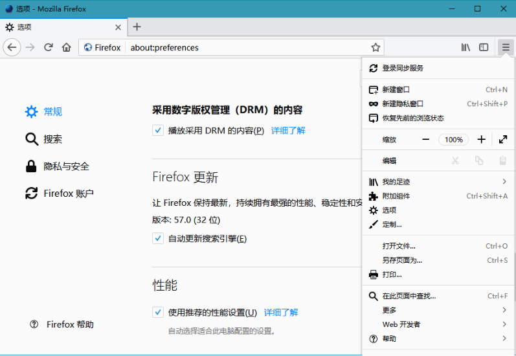The image size is (516, 356).
Task: Open the home page via house icon
Action: pyautogui.click(x=67, y=47)
